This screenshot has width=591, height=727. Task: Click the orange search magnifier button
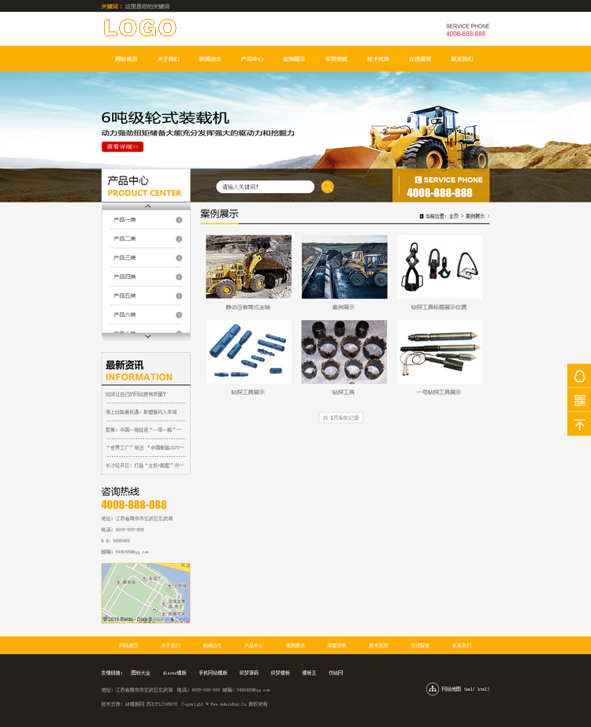click(x=327, y=187)
